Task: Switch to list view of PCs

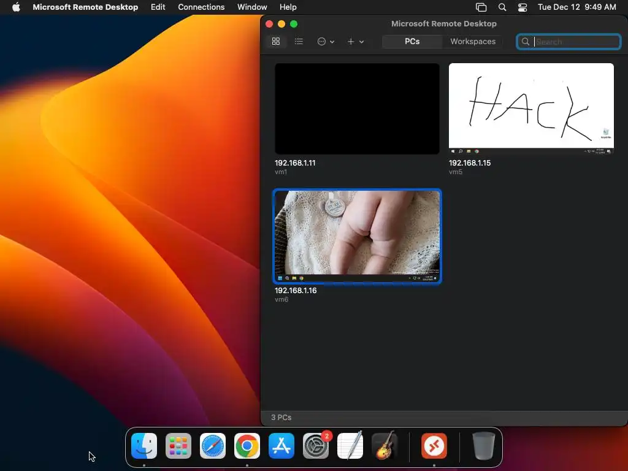Action: [299, 41]
